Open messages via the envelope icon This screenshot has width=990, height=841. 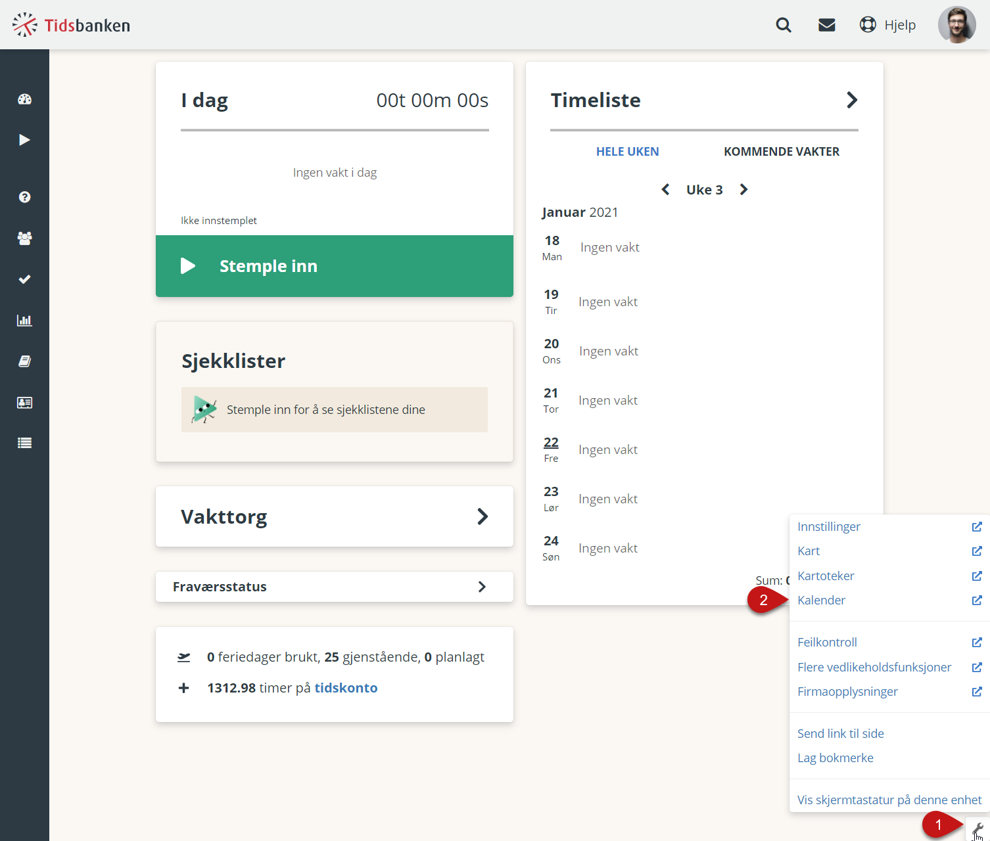click(827, 25)
